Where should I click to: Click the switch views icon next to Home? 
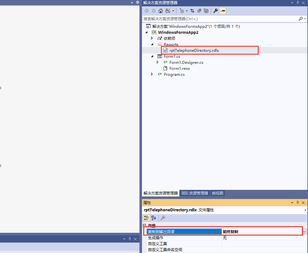coord(168,11)
